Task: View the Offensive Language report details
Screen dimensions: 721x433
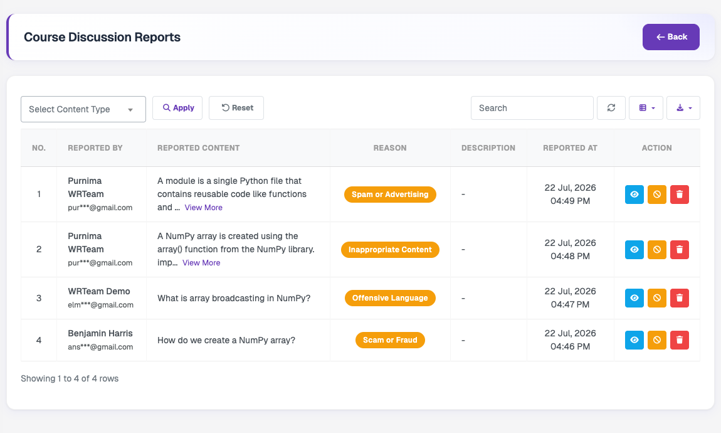Action: pyautogui.click(x=634, y=297)
